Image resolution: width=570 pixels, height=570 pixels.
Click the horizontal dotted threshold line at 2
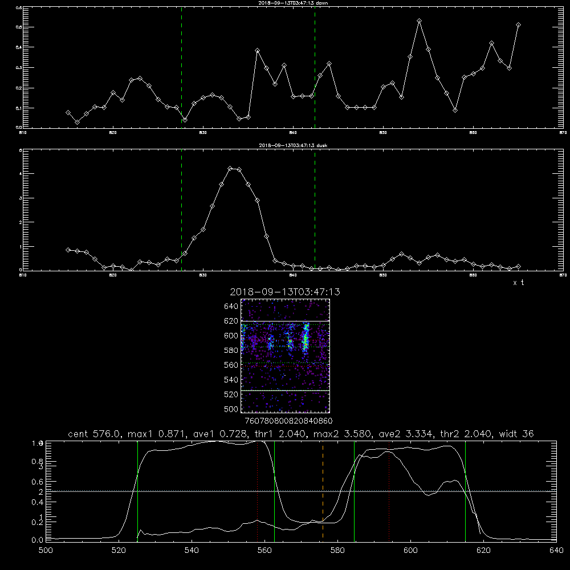(301, 491)
